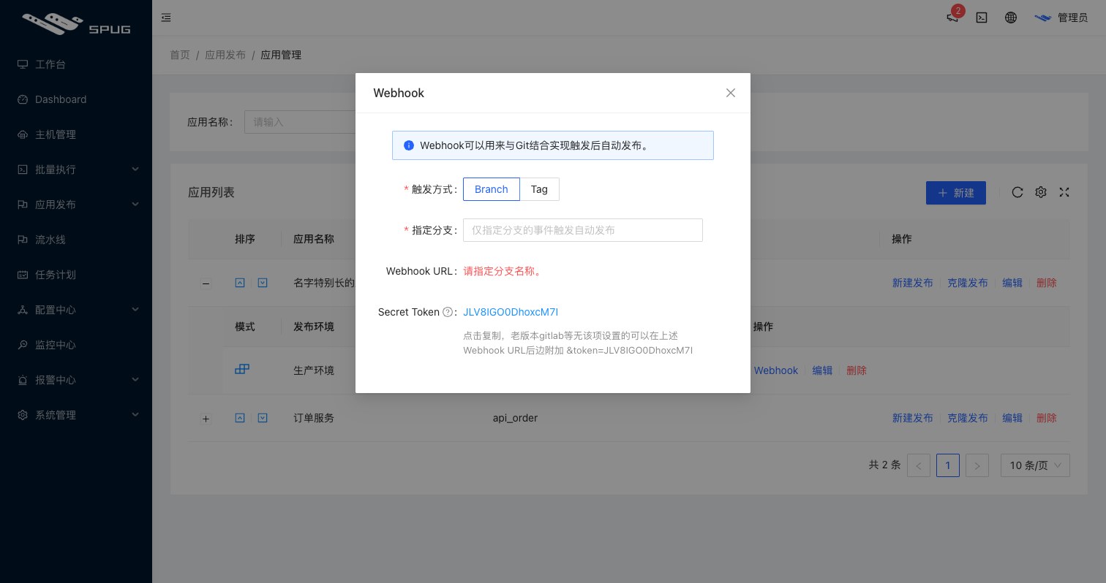Focus the 应用名称 search input

tap(300, 122)
